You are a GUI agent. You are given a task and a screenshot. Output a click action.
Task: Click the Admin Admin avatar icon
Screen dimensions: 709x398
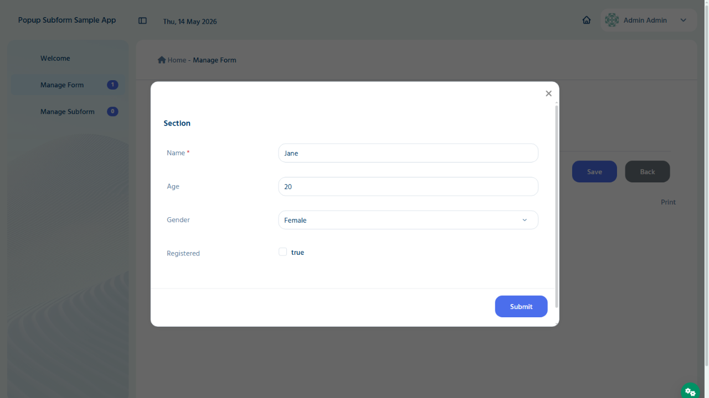click(612, 20)
